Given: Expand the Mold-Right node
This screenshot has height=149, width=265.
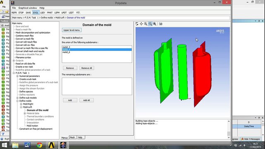Looking at the screenshot, I should pyautogui.click(x=21, y=104).
